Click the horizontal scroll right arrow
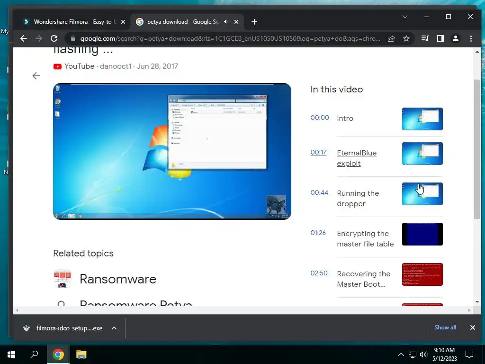 pyautogui.click(x=469, y=310)
